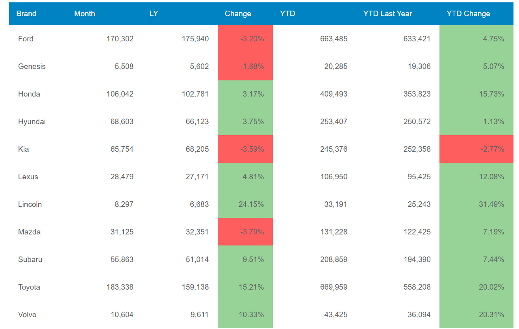This screenshot has width=519, height=329.
Task: Select Toyota's monthly value 183,338
Action: pos(120,287)
